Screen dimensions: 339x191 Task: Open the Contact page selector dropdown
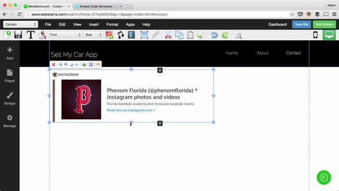pyautogui.click(x=21, y=24)
